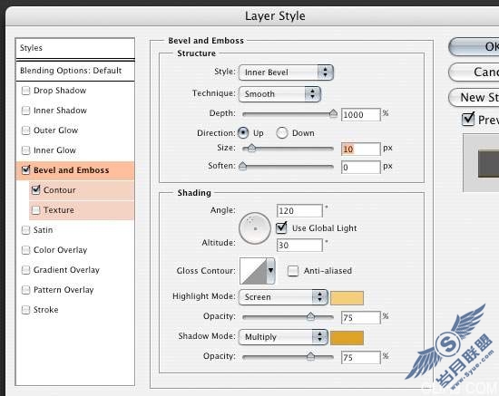
Task: Click the Highlight Mode light yellow color swatch
Action: click(x=347, y=298)
